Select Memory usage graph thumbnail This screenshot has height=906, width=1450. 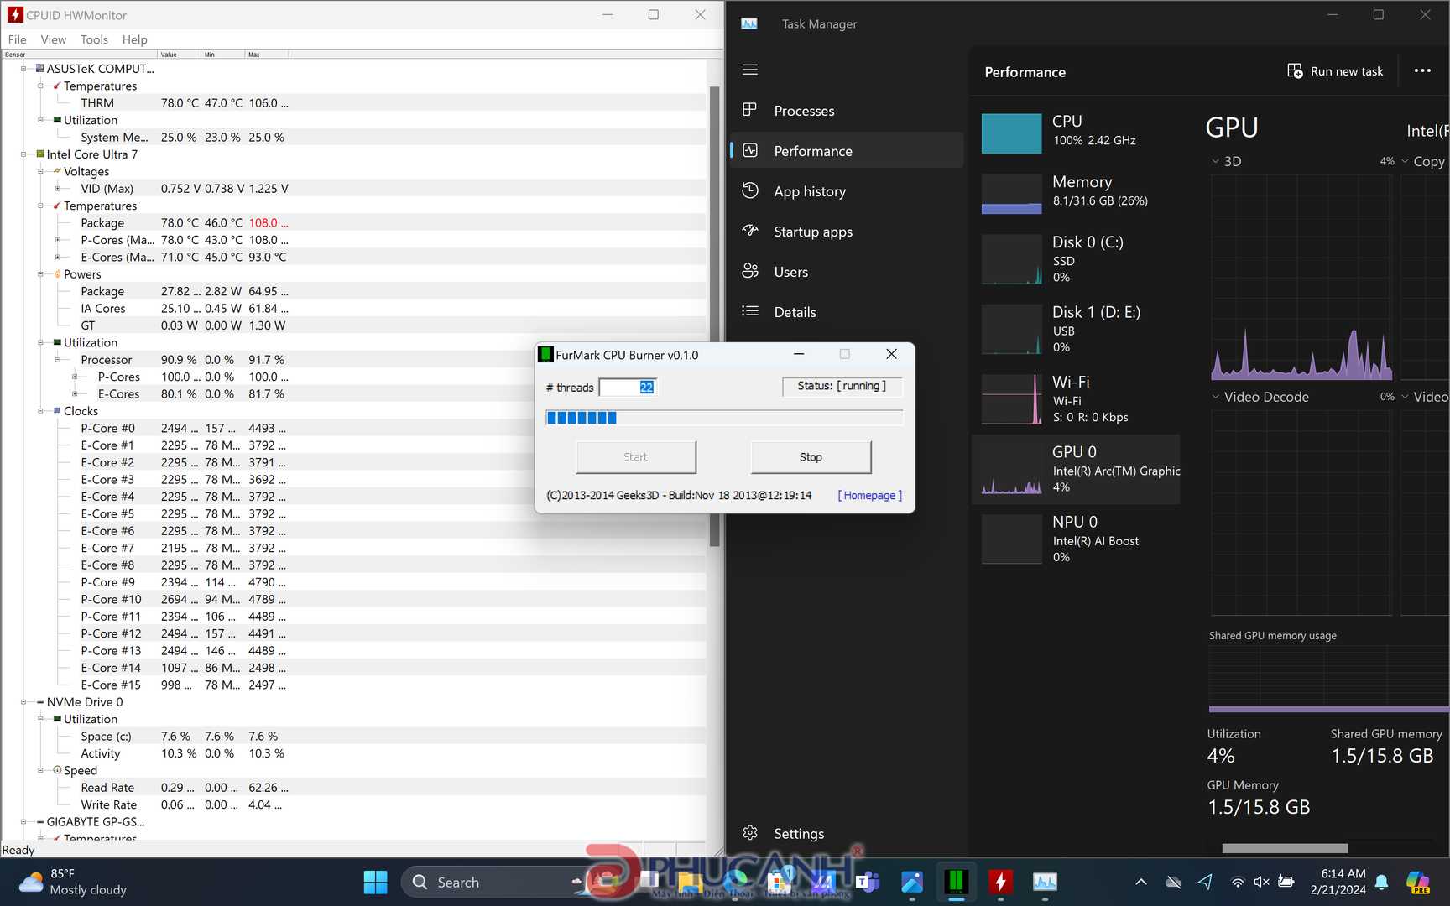click(1011, 194)
